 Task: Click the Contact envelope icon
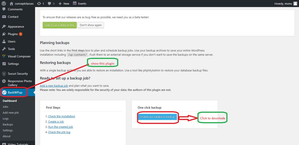click(4, 17)
